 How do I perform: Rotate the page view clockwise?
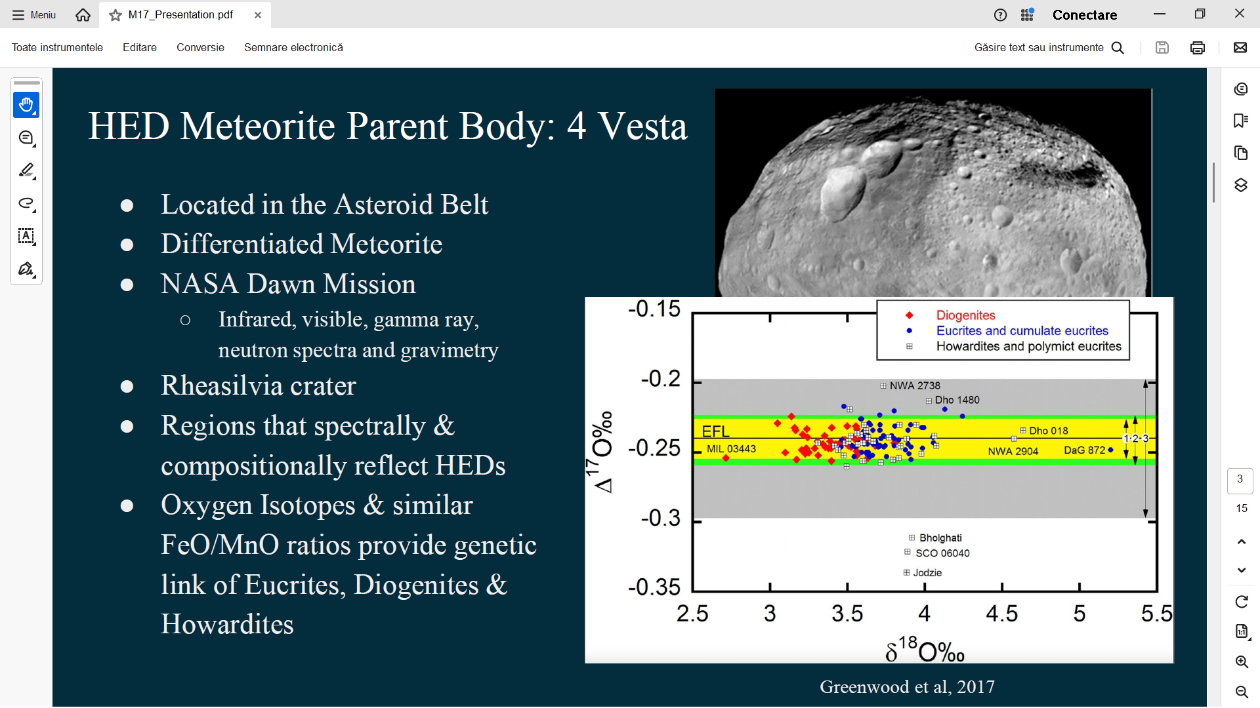click(x=1241, y=602)
